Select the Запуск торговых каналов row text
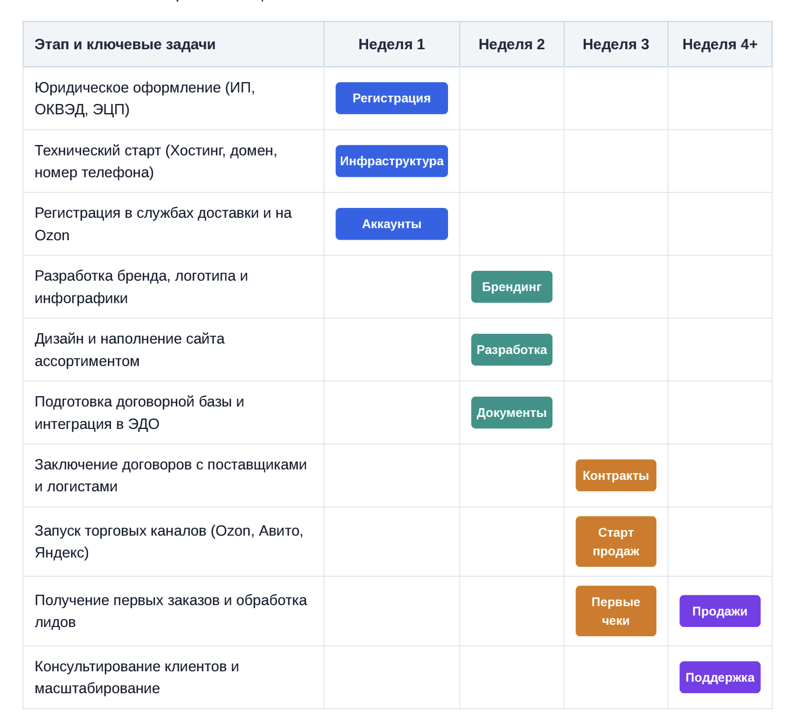This screenshot has height=720, width=791. 169,542
